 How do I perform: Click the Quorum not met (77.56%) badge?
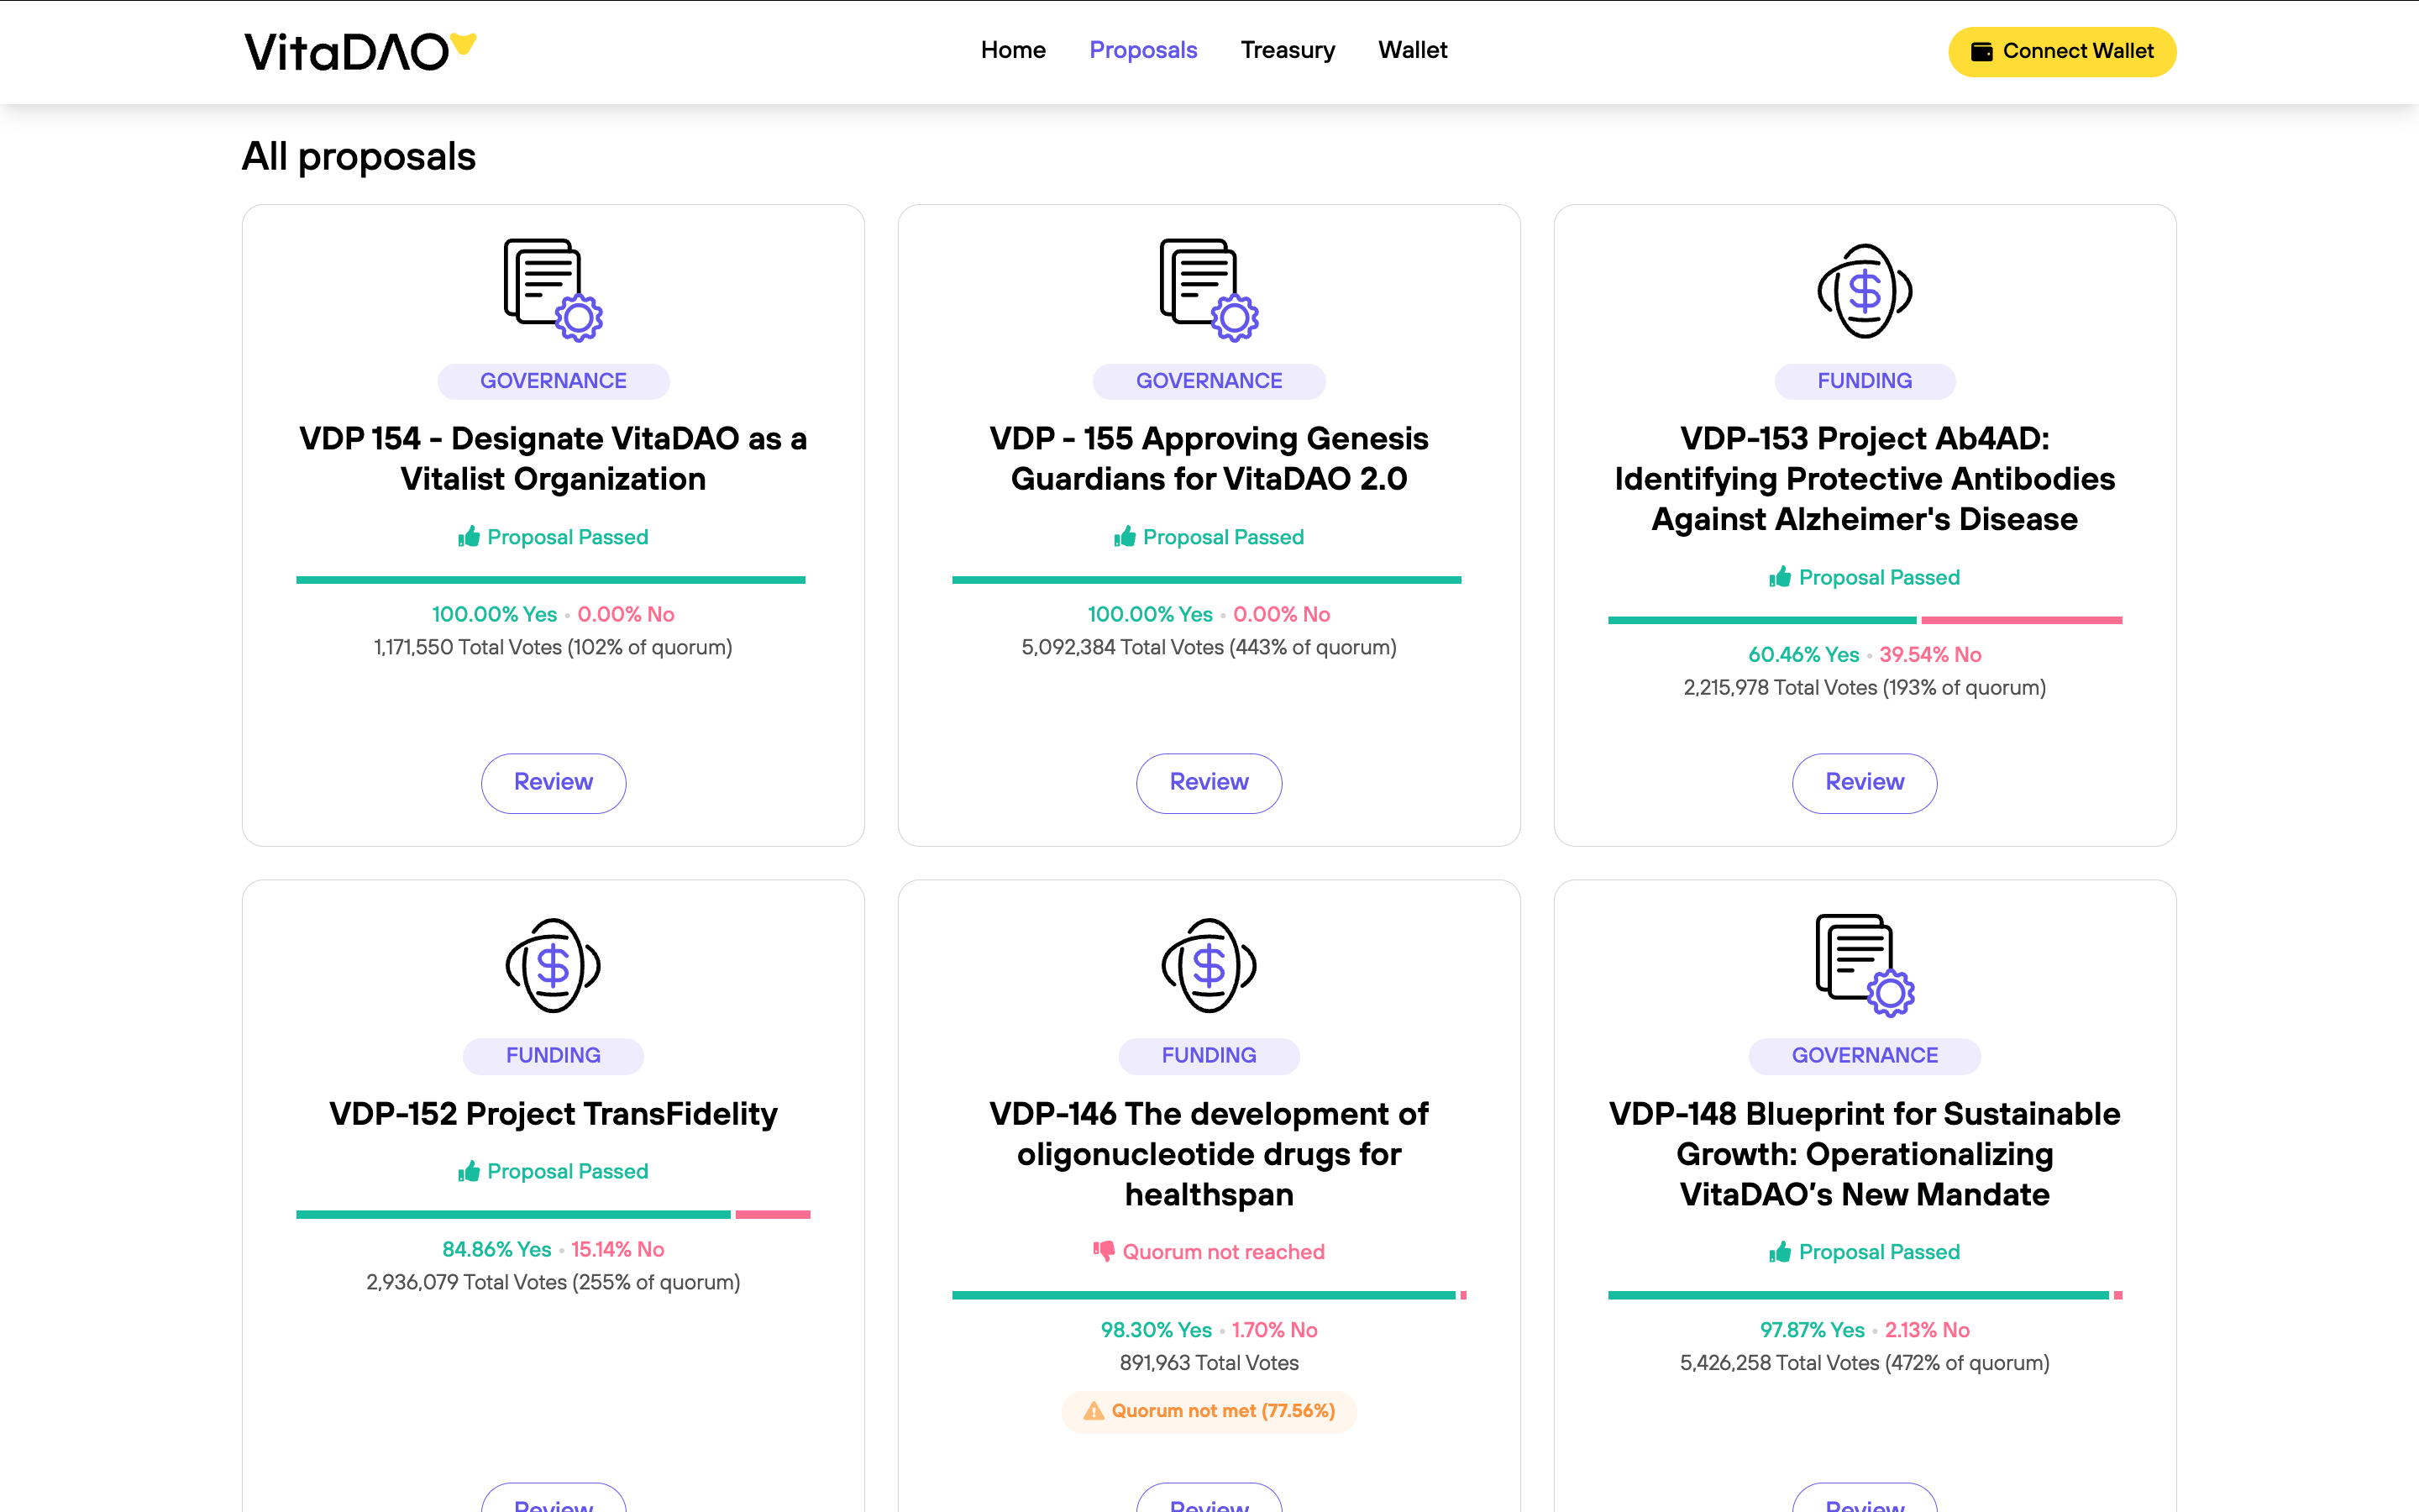[x=1209, y=1411]
